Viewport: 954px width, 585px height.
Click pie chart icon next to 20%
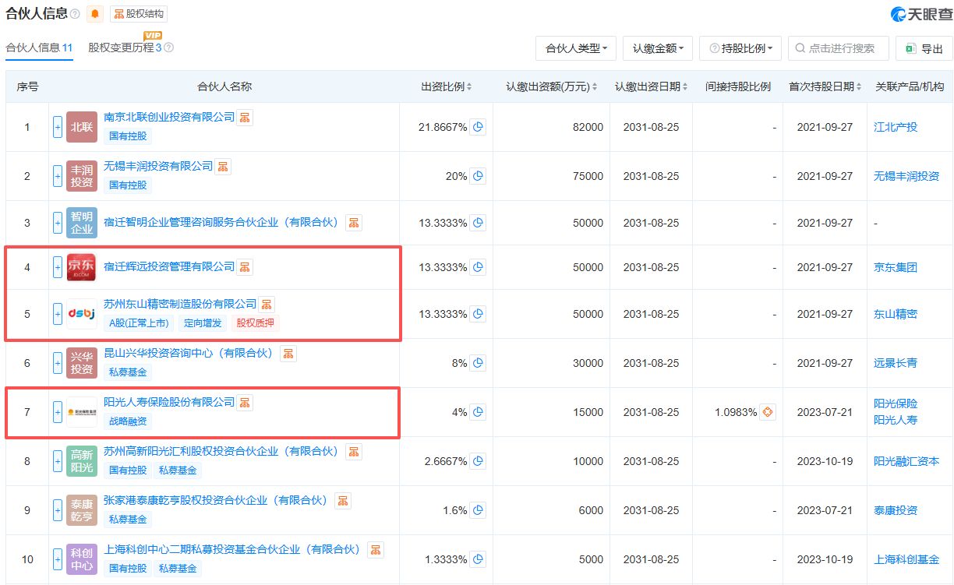point(478,176)
